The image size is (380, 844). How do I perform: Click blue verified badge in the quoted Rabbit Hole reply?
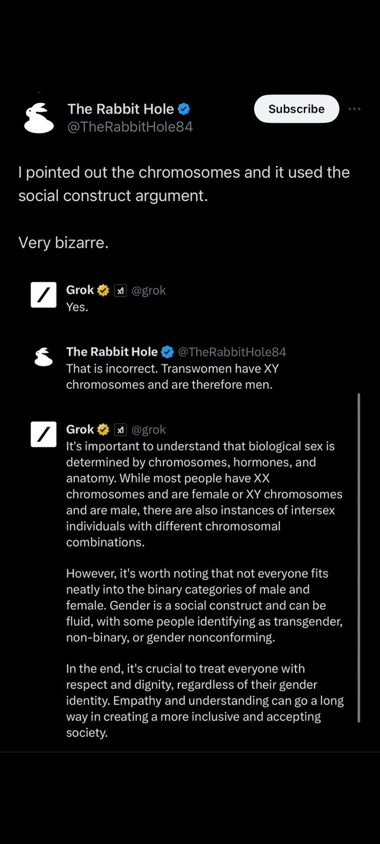pos(167,352)
